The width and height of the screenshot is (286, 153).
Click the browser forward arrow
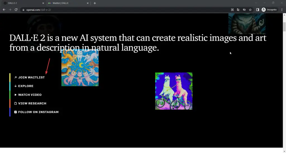[x=10, y=10]
